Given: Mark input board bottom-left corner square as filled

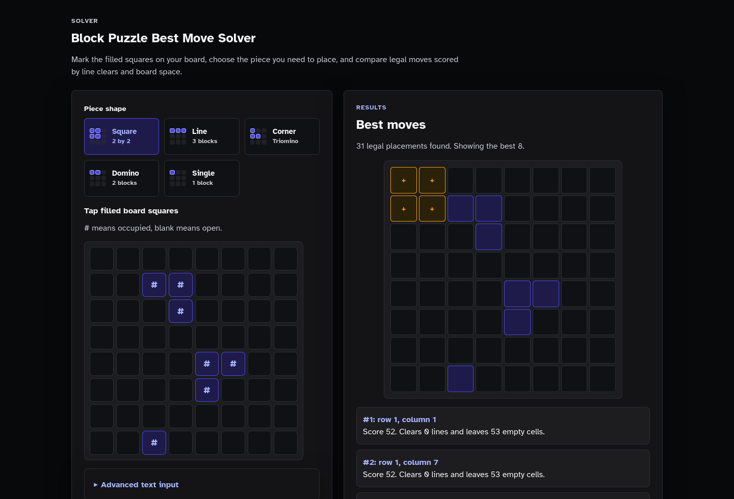Looking at the screenshot, I should point(101,443).
